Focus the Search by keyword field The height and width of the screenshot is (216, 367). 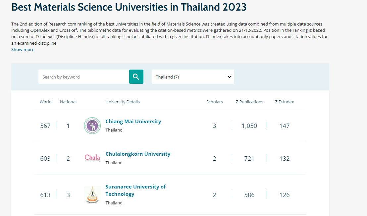tap(84, 77)
